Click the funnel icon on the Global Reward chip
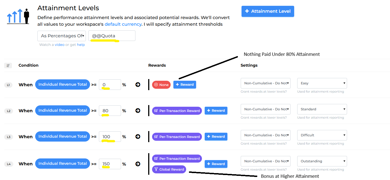390x180 pixels. click(156, 169)
